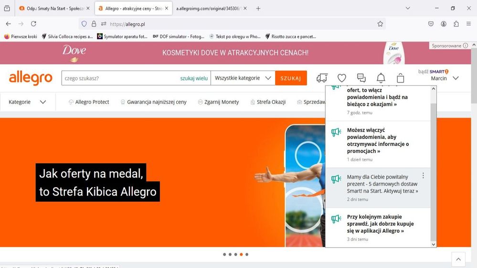Screen dimensions: 477x268
Task: Open browser extensions puzzle icon
Action: [x=456, y=24]
